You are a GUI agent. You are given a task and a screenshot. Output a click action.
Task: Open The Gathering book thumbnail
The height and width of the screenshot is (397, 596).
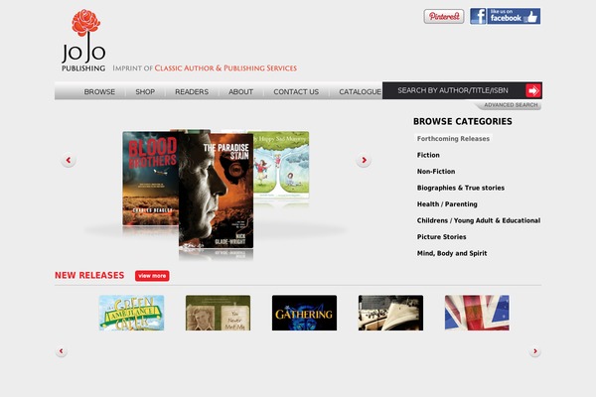[x=304, y=313]
